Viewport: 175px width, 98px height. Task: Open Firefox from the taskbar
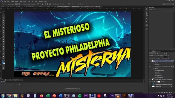(x=41, y=96)
